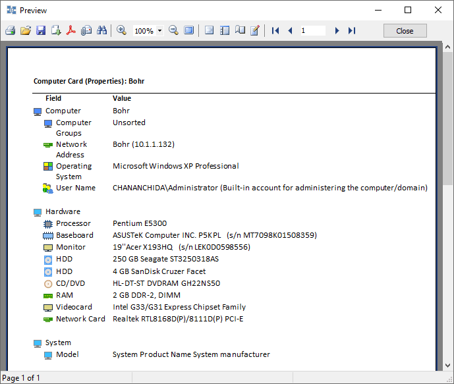The height and width of the screenshot is (384, 454).
Task: Click the 'Page 1 of 1' status text
Action: [x=21, y=378]
